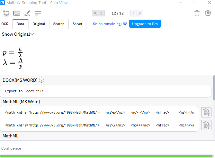This screenshot has width=215, height=158.
Task: Click DOCX help question mark icon
Action: [41, 80]
